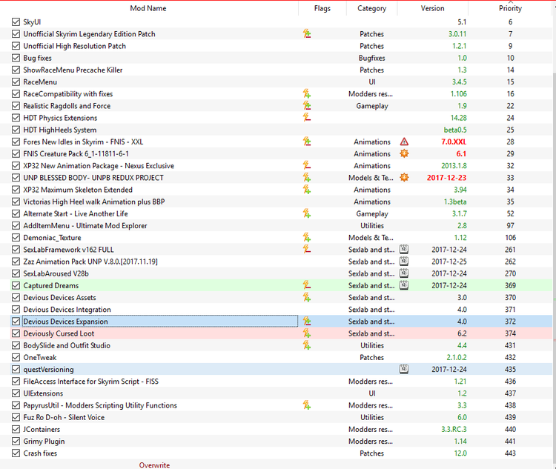Click the flag icon on BodySlide and Outfit Studio row
The width and height of the screenshot is (556, 469).
click(307, 345)
